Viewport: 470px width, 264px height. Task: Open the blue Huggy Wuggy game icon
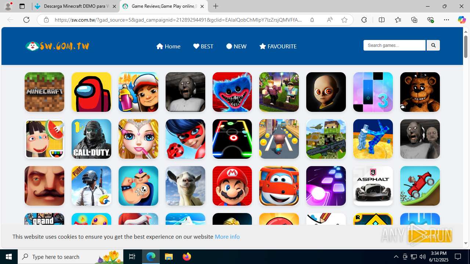pos(232,92)
